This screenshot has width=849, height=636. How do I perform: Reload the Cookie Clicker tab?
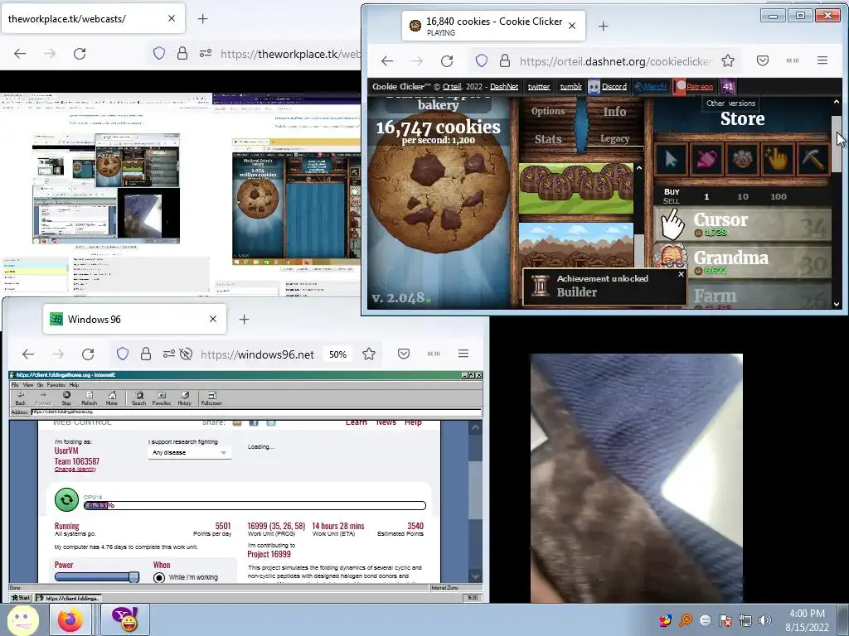(447, 60)
